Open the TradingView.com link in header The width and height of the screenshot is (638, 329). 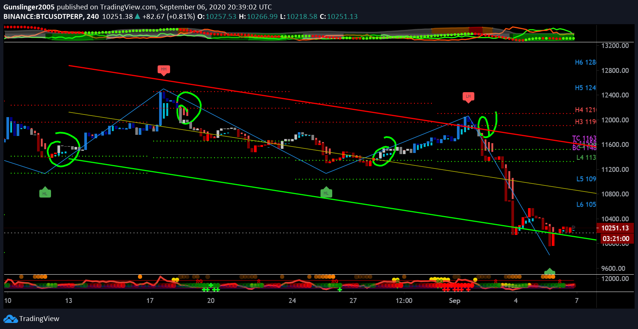point(128,7)
